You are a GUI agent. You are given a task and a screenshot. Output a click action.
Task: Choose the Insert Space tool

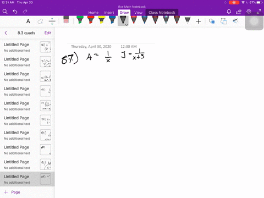[x=52, y=21]
